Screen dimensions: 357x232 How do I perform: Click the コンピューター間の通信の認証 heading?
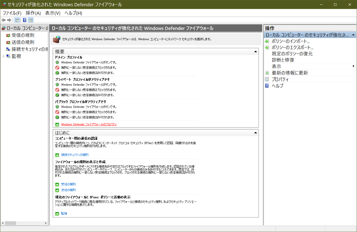76,138
